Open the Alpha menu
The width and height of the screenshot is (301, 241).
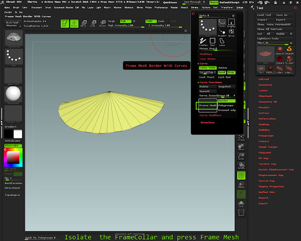(x=7, y=8)
